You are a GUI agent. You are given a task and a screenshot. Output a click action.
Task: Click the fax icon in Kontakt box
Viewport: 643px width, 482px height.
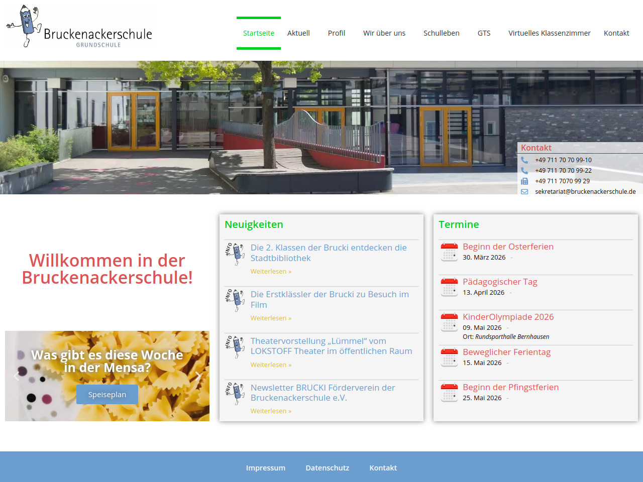(524, 181)
